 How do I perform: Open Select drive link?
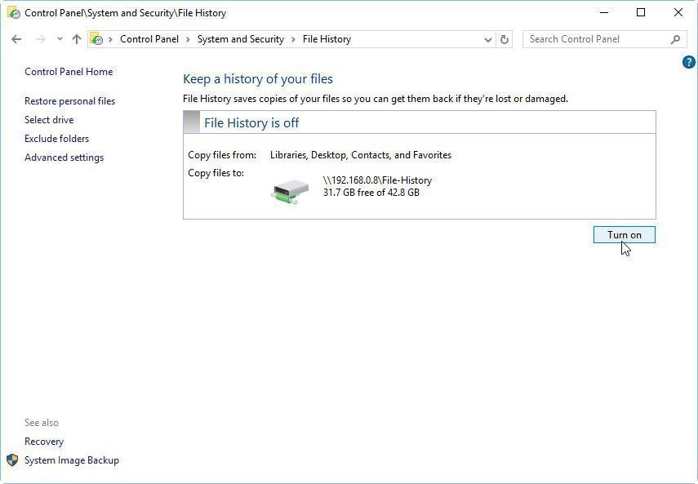[49, 120]
